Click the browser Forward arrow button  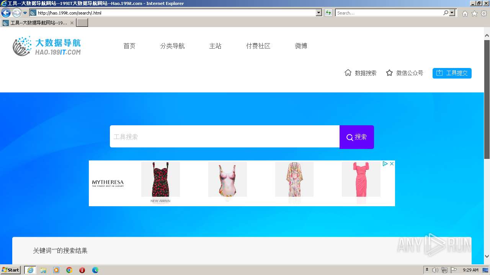16,13
